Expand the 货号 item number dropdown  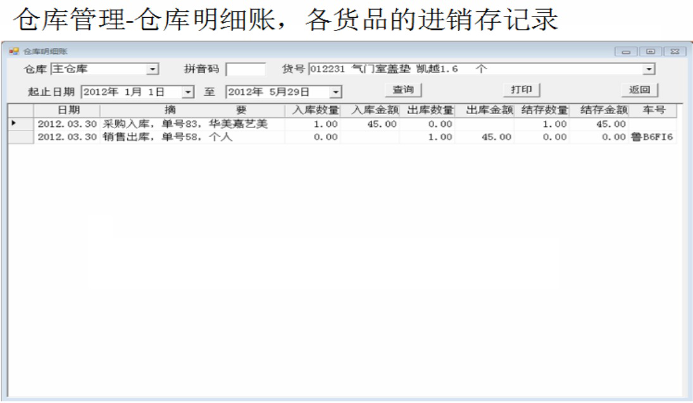(649, 69)
